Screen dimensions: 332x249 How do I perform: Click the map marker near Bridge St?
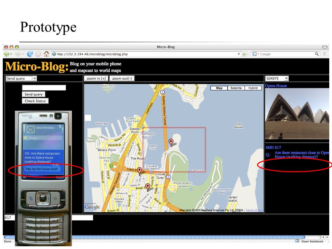(148, 187)
